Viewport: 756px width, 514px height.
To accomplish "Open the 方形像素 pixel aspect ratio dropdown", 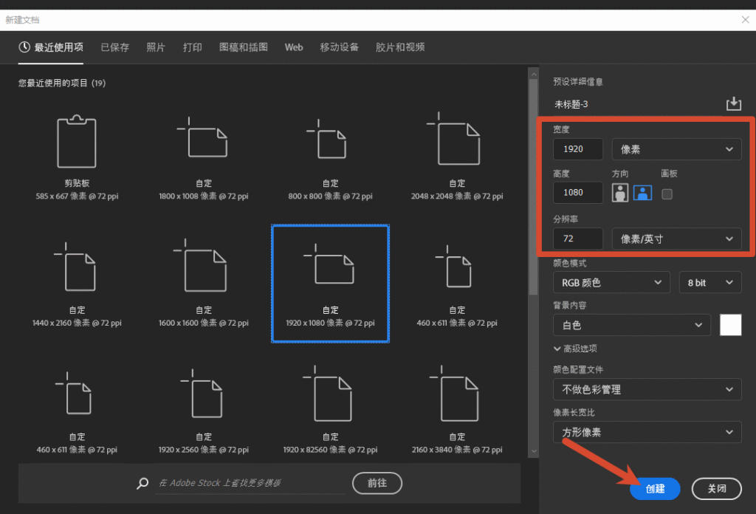I will (647, 432).
